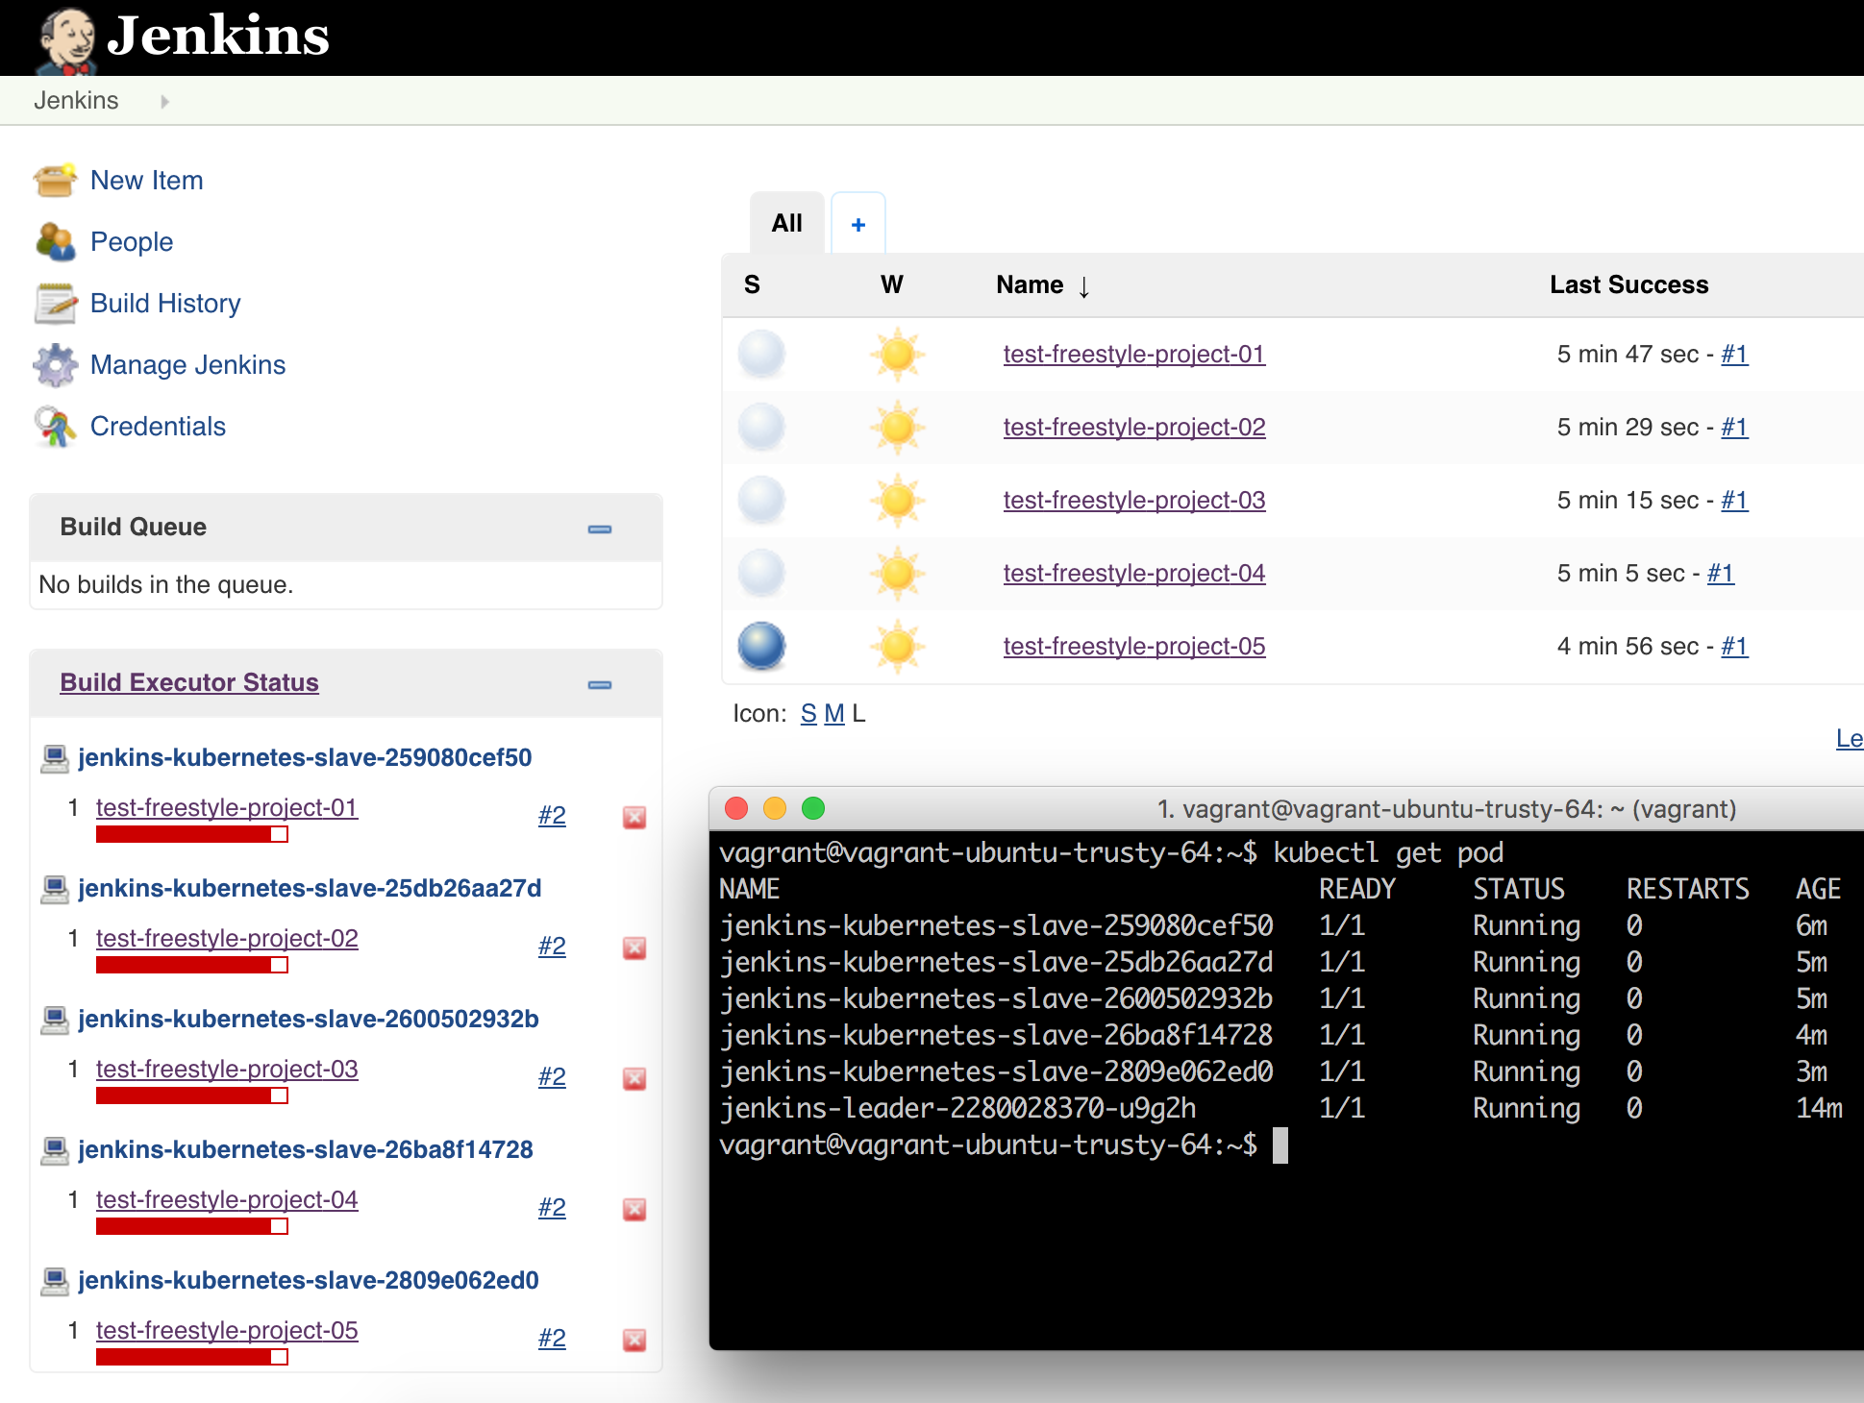Viewport: 1864px width, 1403px height.
Task: Open last success #1 of test-freestyle-project-02
Action: [x=1733, y=427]
